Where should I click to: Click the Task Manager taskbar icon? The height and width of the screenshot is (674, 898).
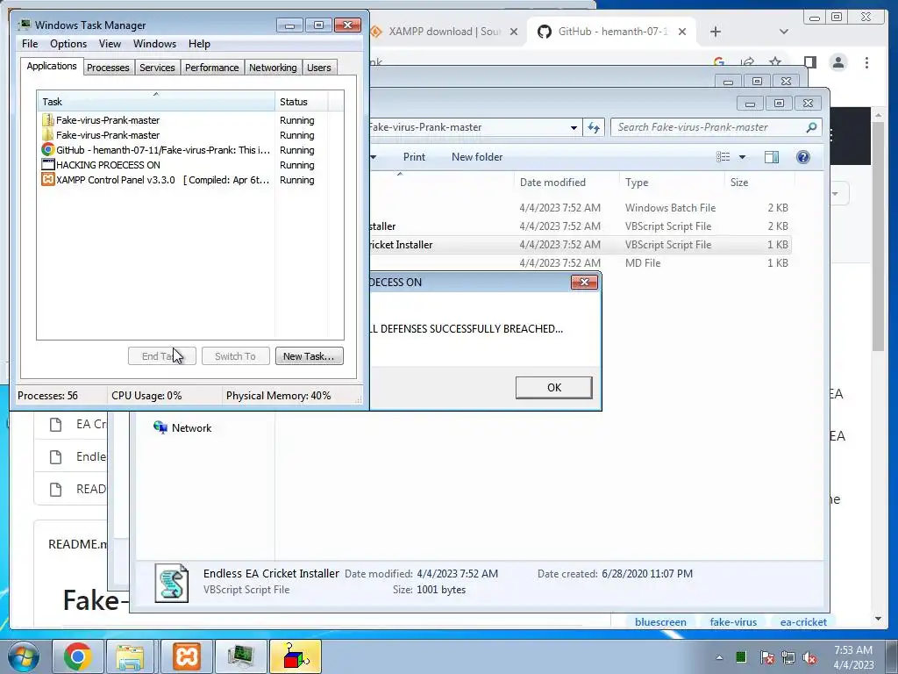click(x=240, y=656)
